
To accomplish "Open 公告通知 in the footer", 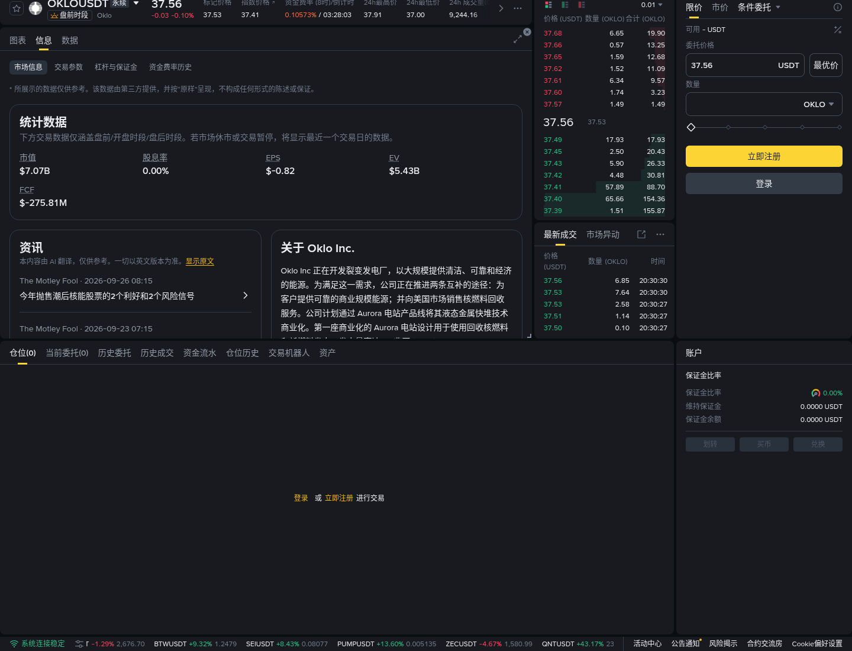I will pyautogui.click(x=686, y=644).
